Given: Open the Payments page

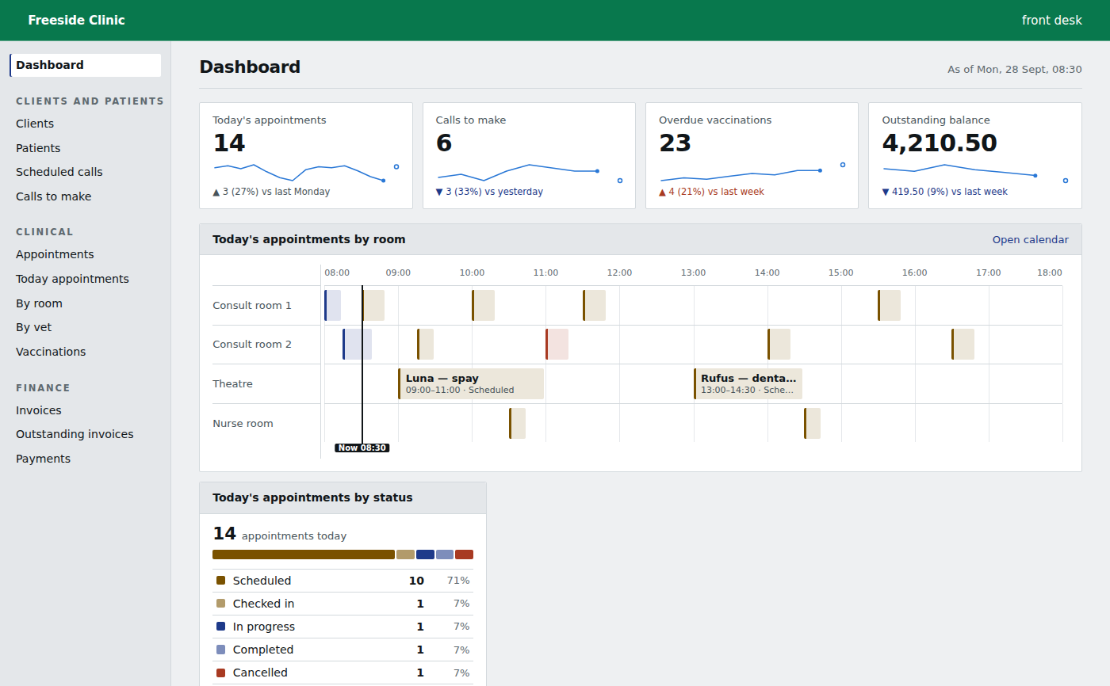Looking at the screenshot, I should point(43,459).
